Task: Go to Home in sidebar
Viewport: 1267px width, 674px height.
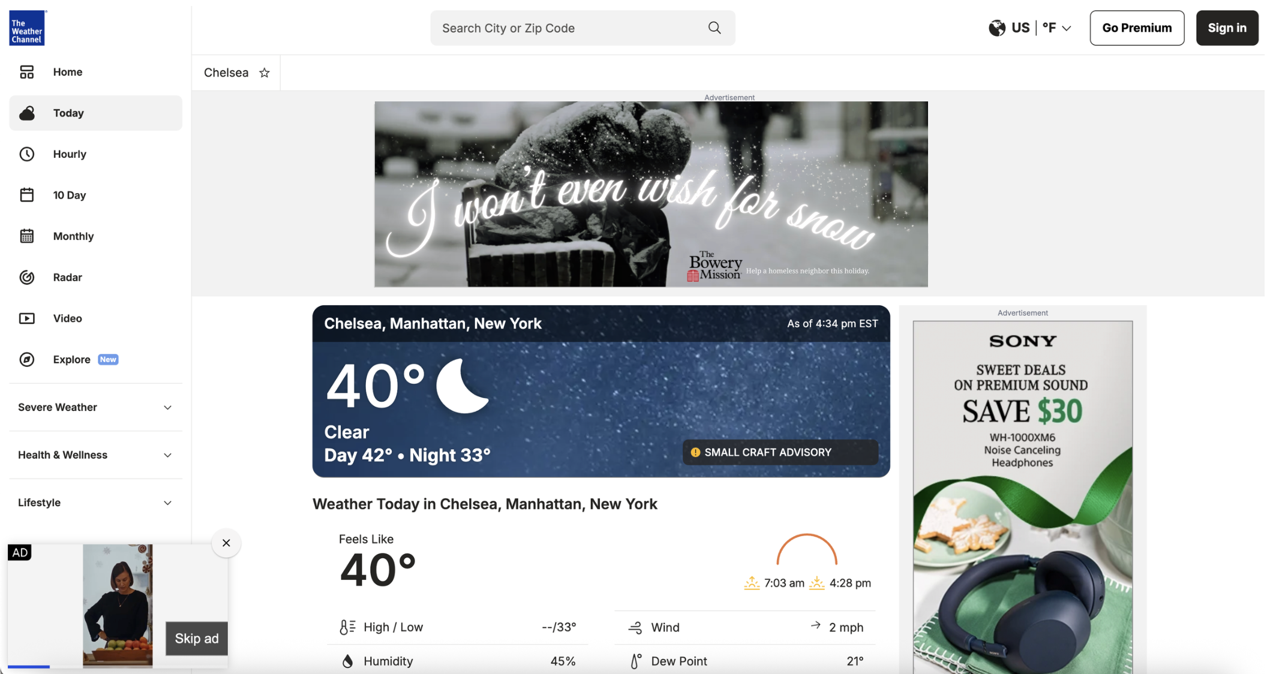Action: (67, 72)
